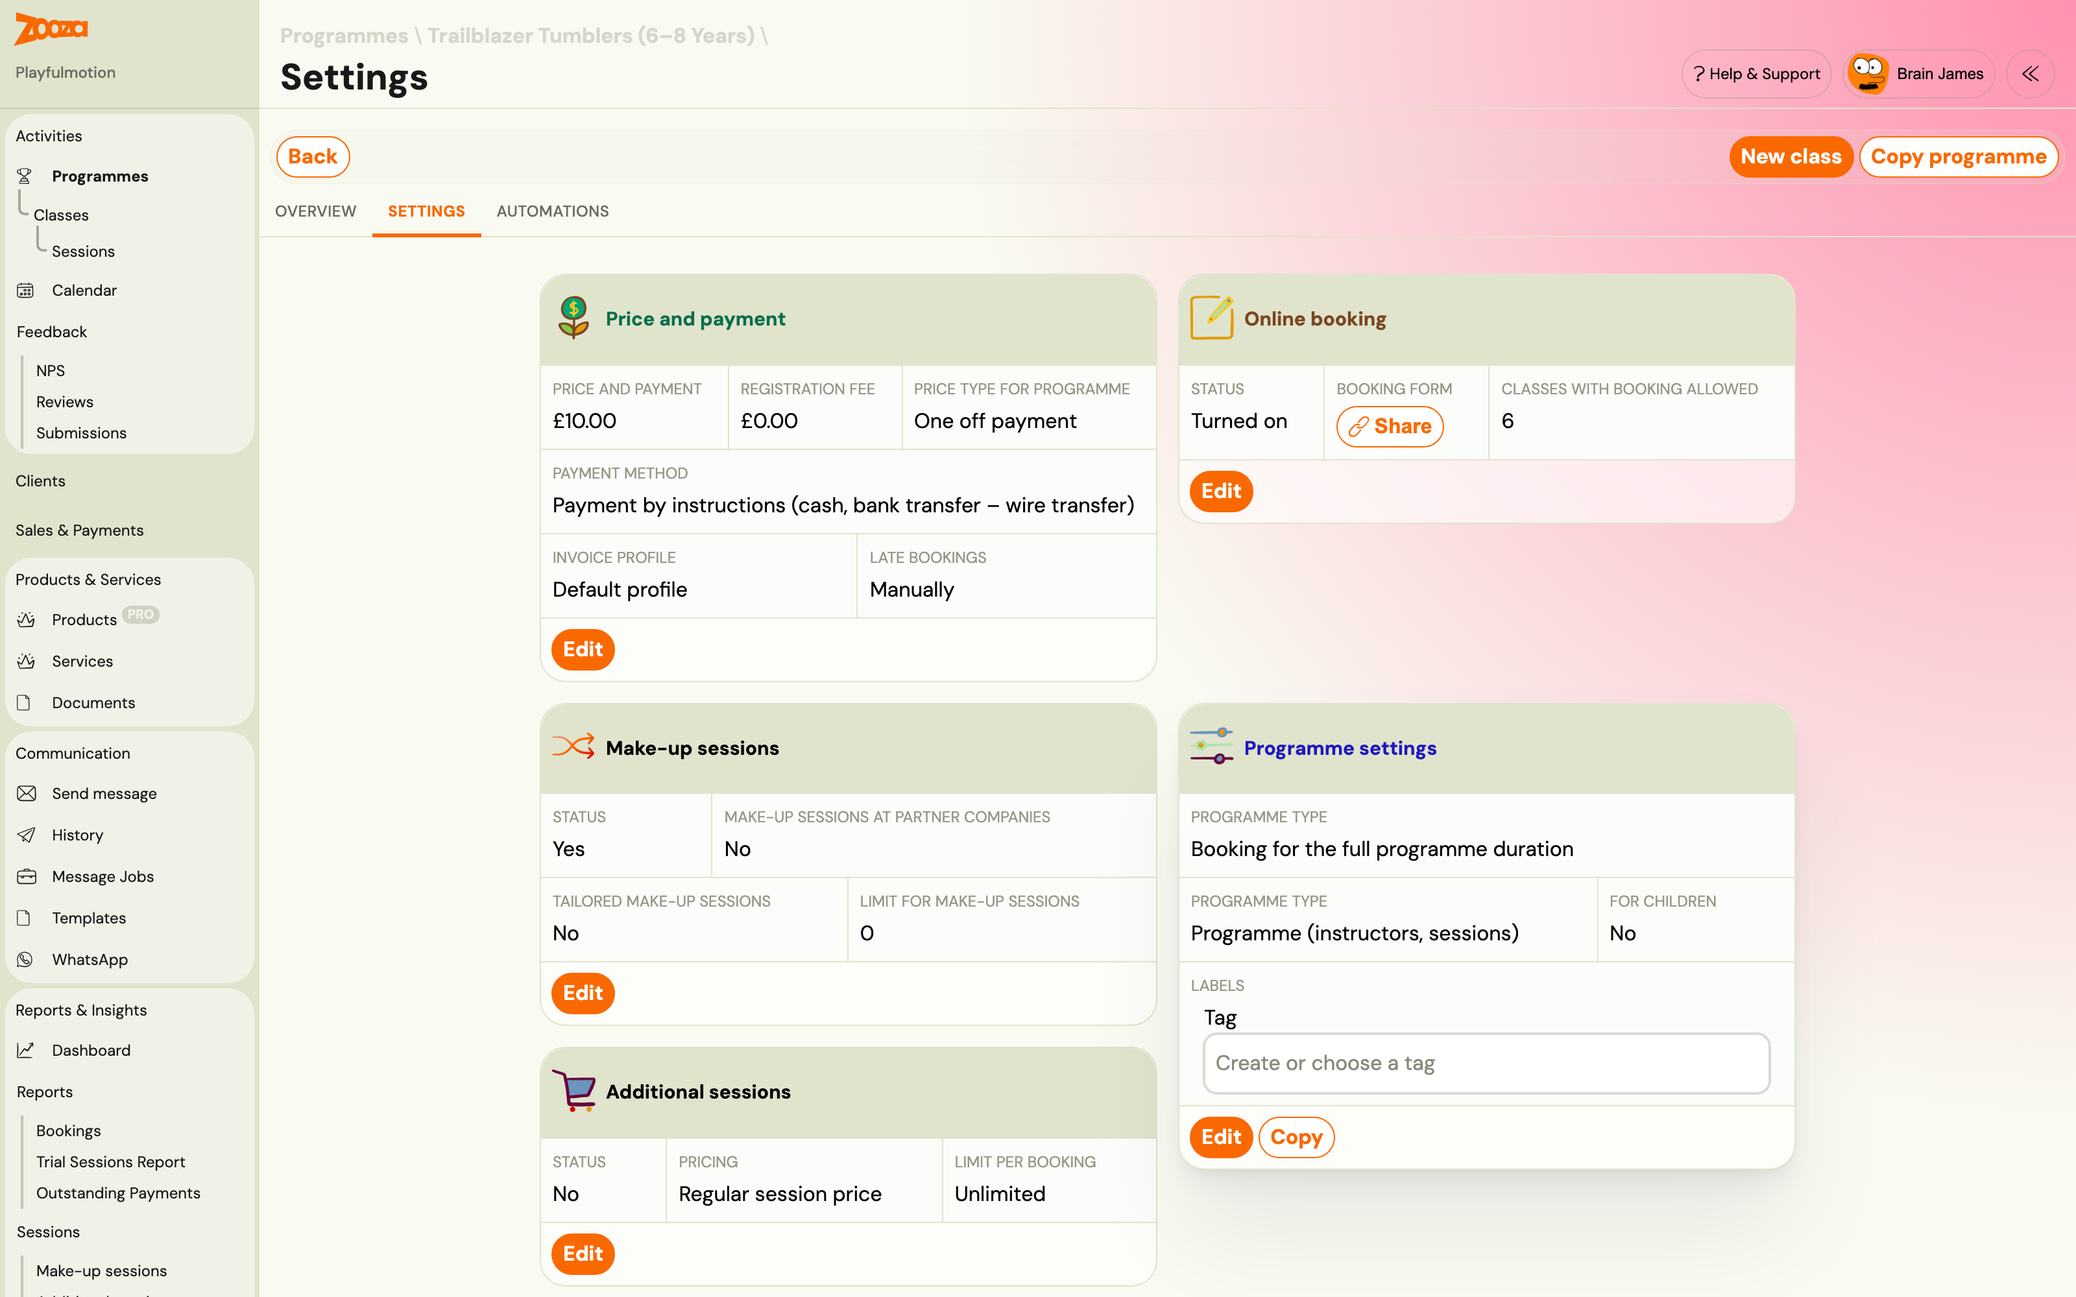Open Outstanding Payments report
The width and height of the screenshot is (2076, 1297).
pos(118,1193)
